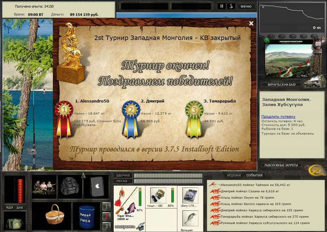Select the Glory fishing line package
Screen dimensions: 327x232
190,195
